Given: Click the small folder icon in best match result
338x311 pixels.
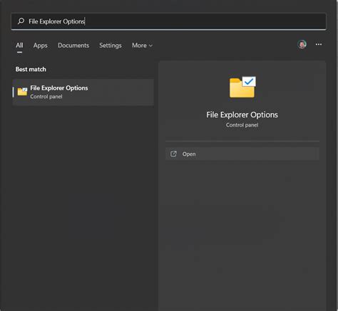Looking at the screenshot, I should click(x=22, y=92).
